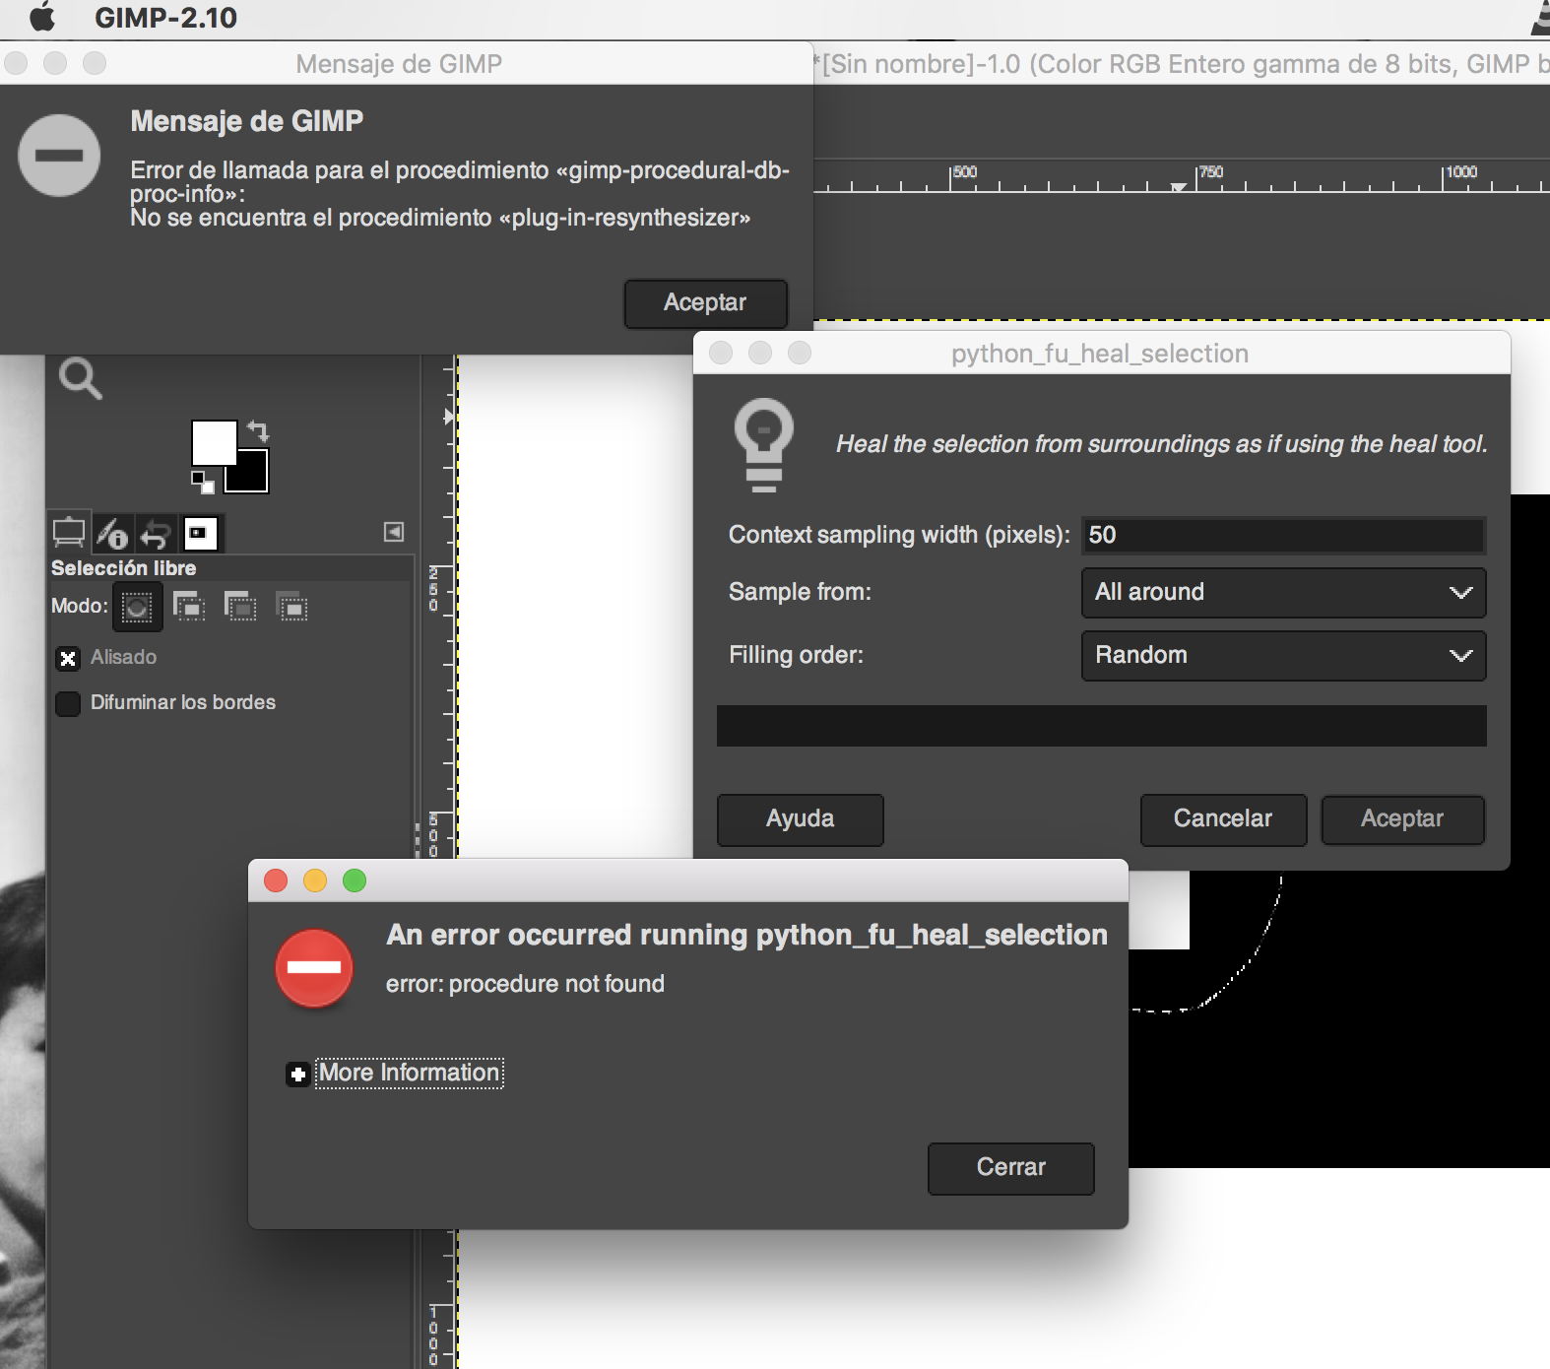Viewport: 1550px width, 1369px height.
Task: Click Aceptar in the Mensaje de GIMP dialog
Action: [x=705, y=302]
